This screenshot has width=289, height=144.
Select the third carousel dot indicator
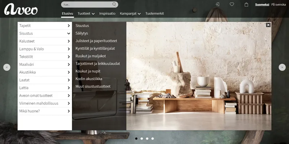147,138
